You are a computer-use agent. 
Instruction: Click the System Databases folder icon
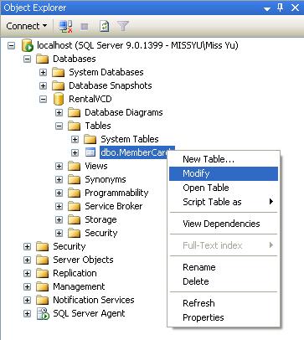[59, 72]
